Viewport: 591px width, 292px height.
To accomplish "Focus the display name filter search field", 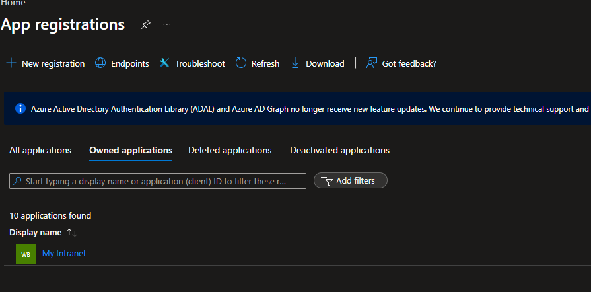I will pyautogui.click(x=158, y=181).
